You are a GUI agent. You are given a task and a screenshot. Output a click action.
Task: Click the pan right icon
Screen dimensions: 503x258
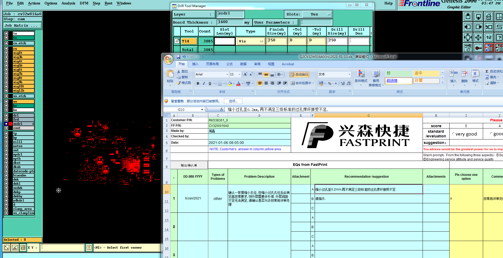pyautogui.click(x=478, y=27)
